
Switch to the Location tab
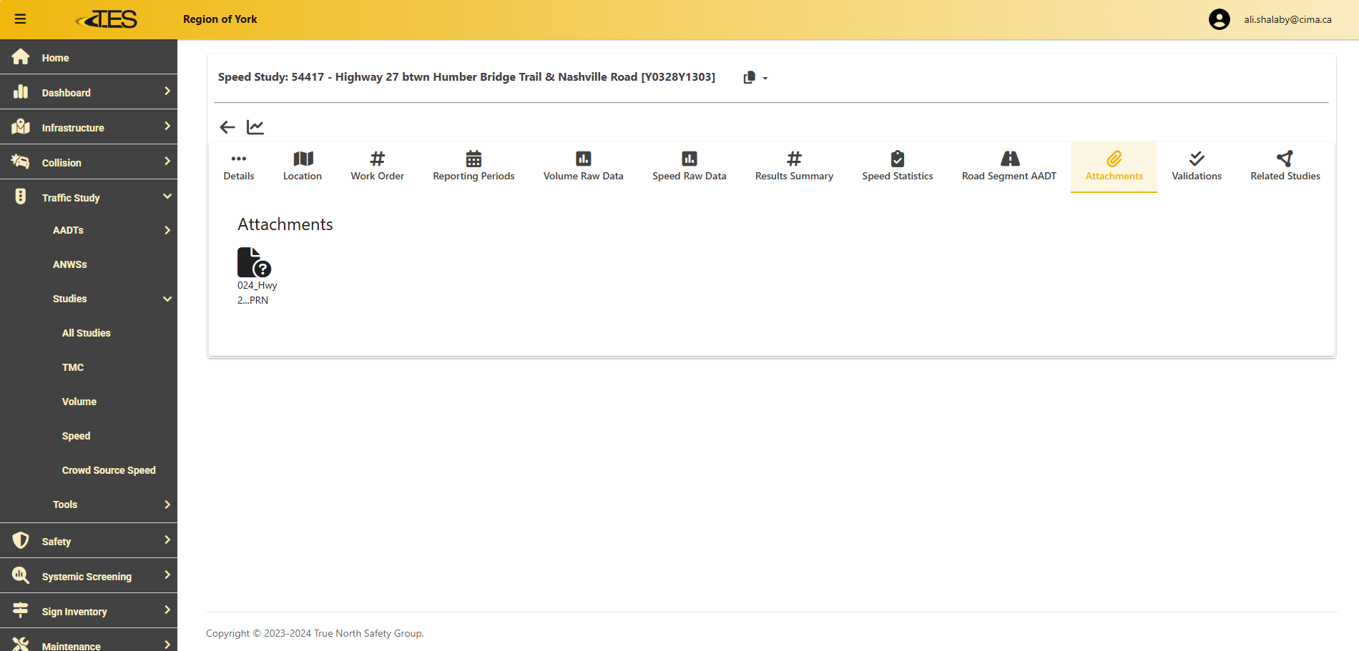pyautogui.click(x=302, y=167)
